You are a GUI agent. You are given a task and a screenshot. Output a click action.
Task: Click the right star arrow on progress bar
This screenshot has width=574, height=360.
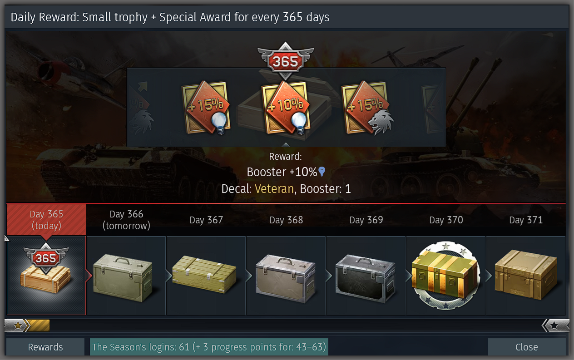pyautogui.click(x=555, y=325)
